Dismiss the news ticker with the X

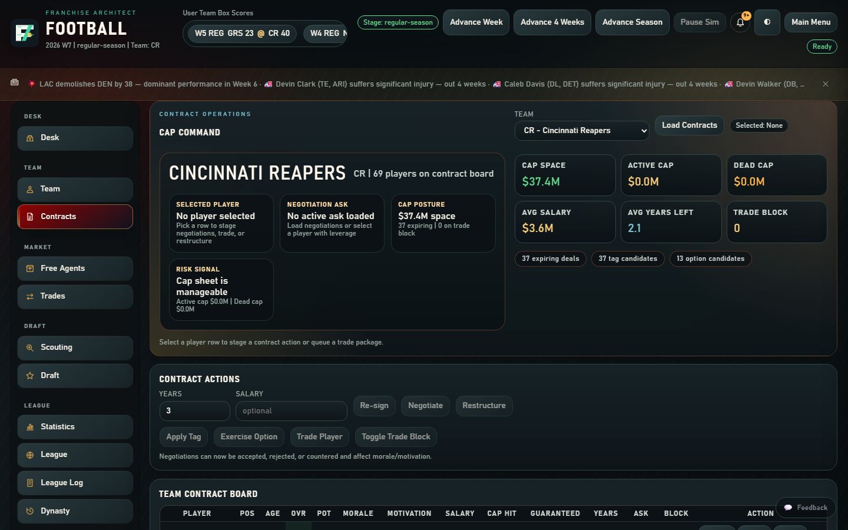coord(826,84)
